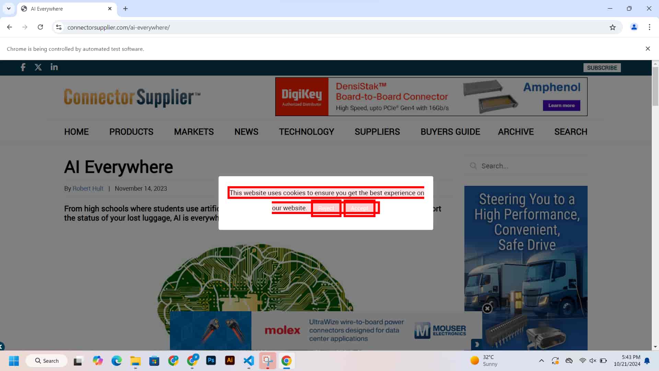This screenshot has width=659, height=371.
Task: Show hidden system tray icons chevron
Action: tap(541, 361)
